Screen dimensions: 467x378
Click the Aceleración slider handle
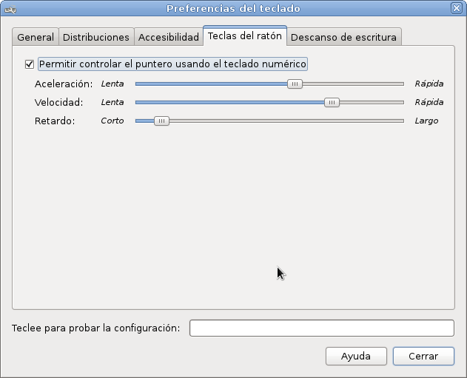coord(295,84)
